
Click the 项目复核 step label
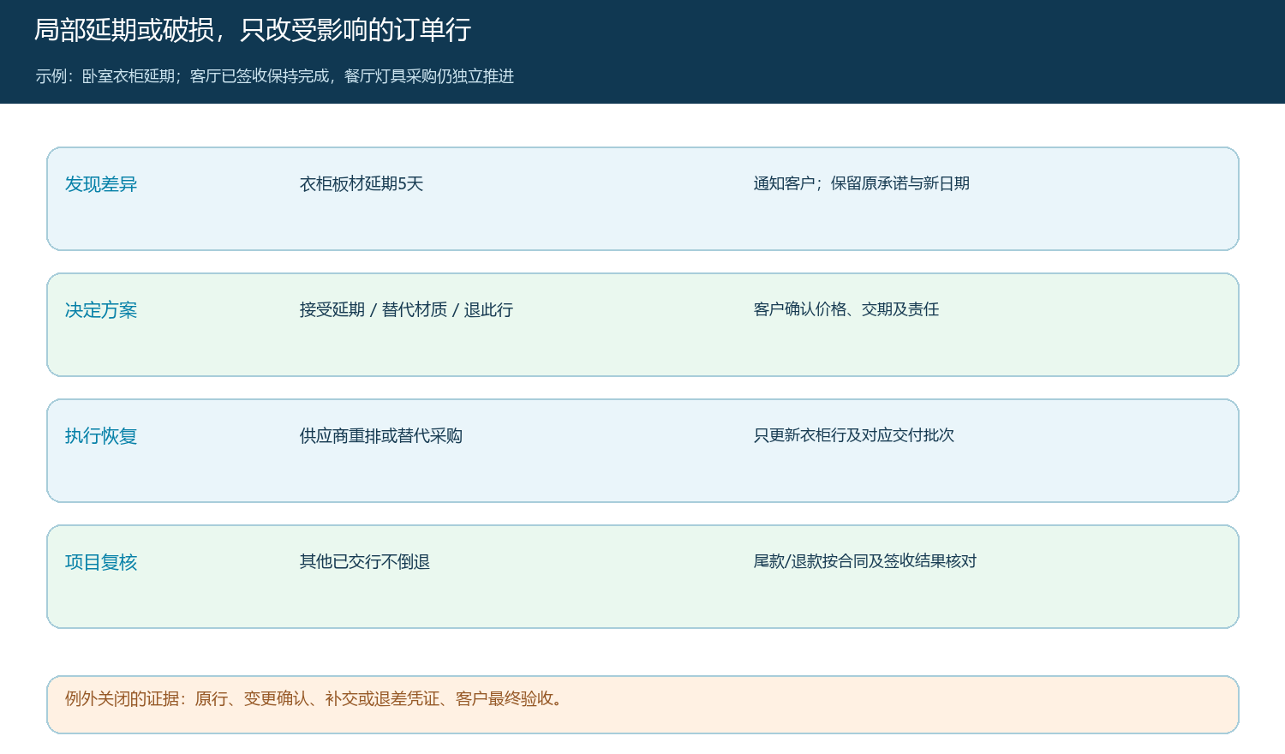pos(101,562)
